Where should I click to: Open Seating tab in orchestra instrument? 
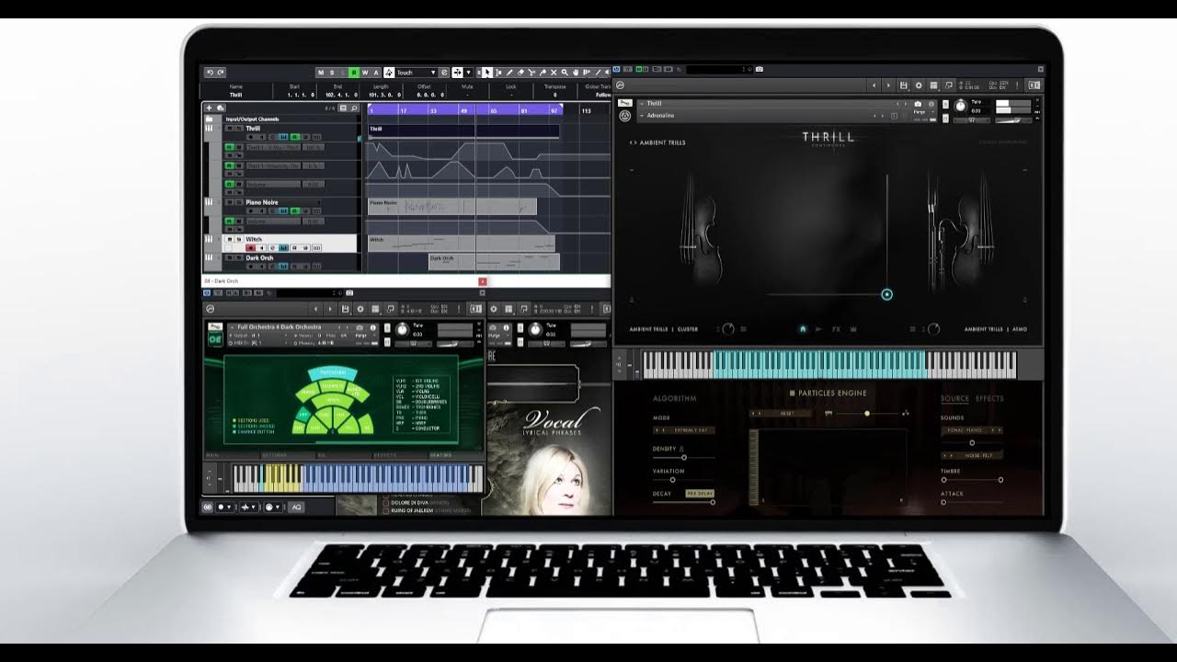click(455, 455)
